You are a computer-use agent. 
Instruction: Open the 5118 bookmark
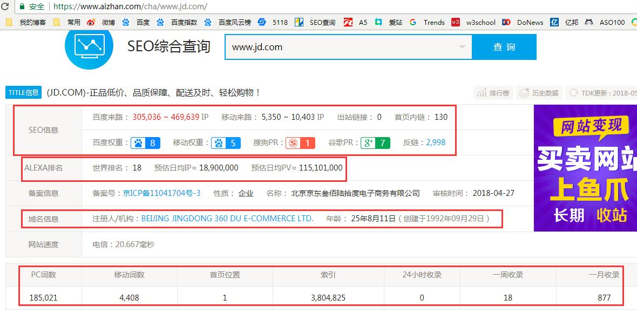273,22
